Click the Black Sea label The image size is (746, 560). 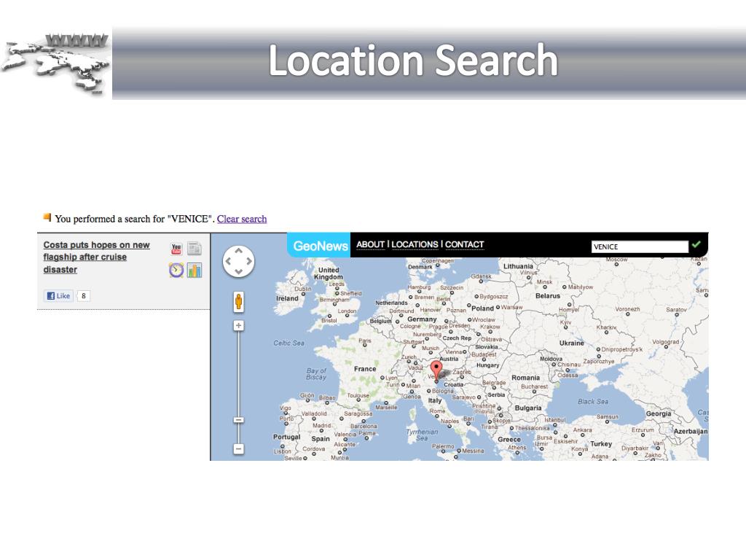coord(593,402)
